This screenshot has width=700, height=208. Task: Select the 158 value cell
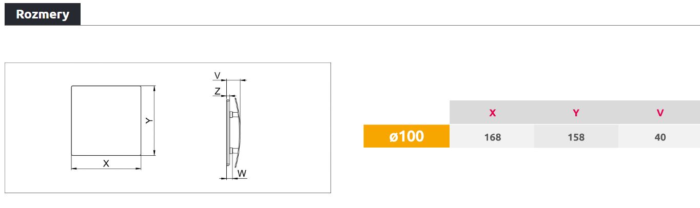(576, 137)
